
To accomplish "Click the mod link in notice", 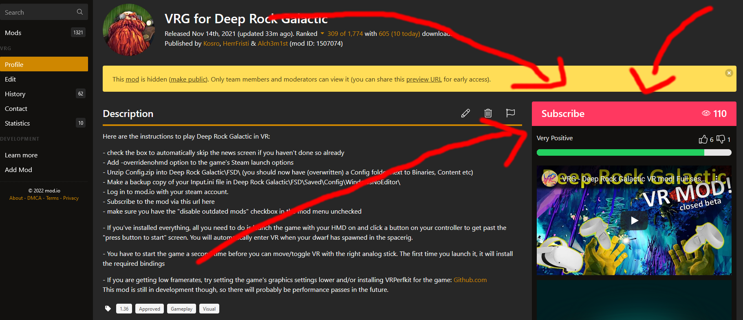I will coord(132,79).
